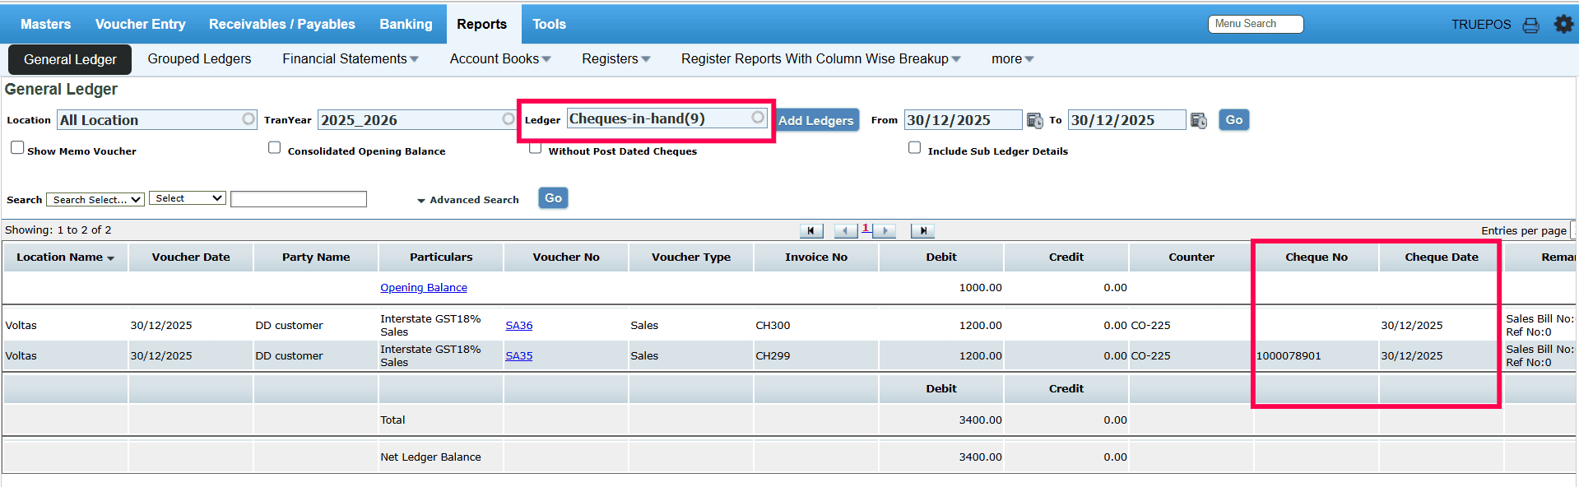The height and width of the screenshot is (487, 1579).
Task: Open the Masters menu
Action: click(x=45, y=25)
